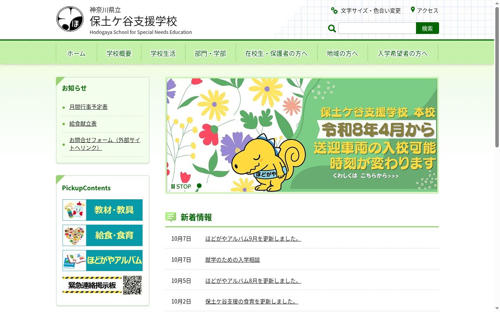Click the 10月2日 date text
This screenshot has height=312, width=500.
click(181, 301)
